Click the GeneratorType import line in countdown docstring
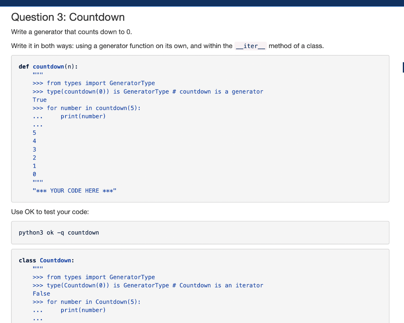 coord(94,83)
